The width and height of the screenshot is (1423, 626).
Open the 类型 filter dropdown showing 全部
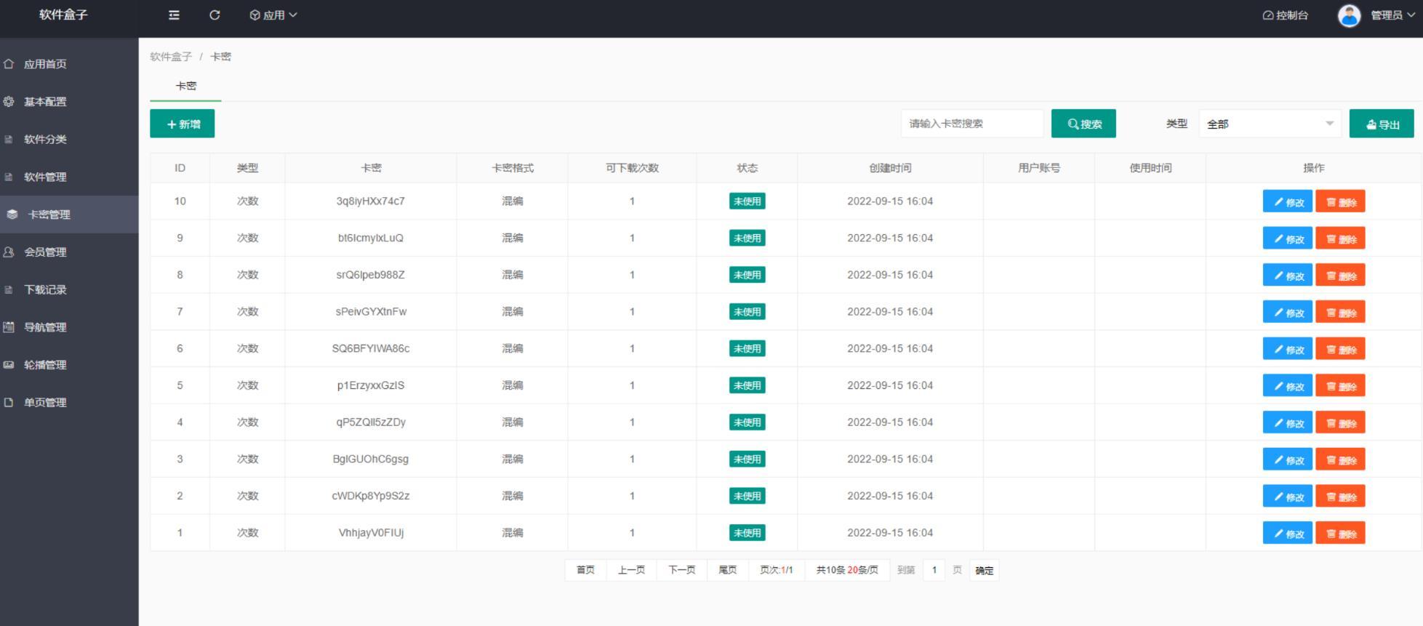pyautogui.click(x=1270, y=124)
